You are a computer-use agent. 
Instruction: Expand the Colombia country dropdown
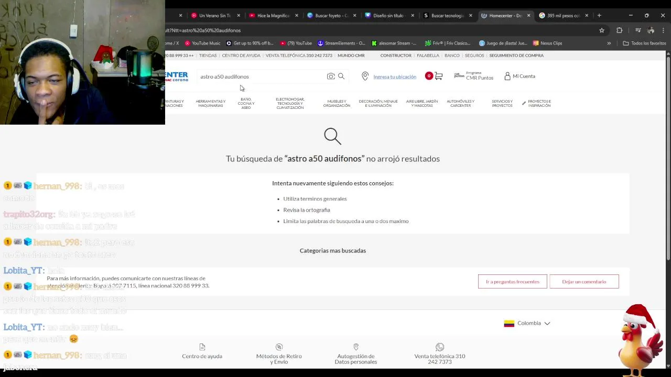point(527,323)
